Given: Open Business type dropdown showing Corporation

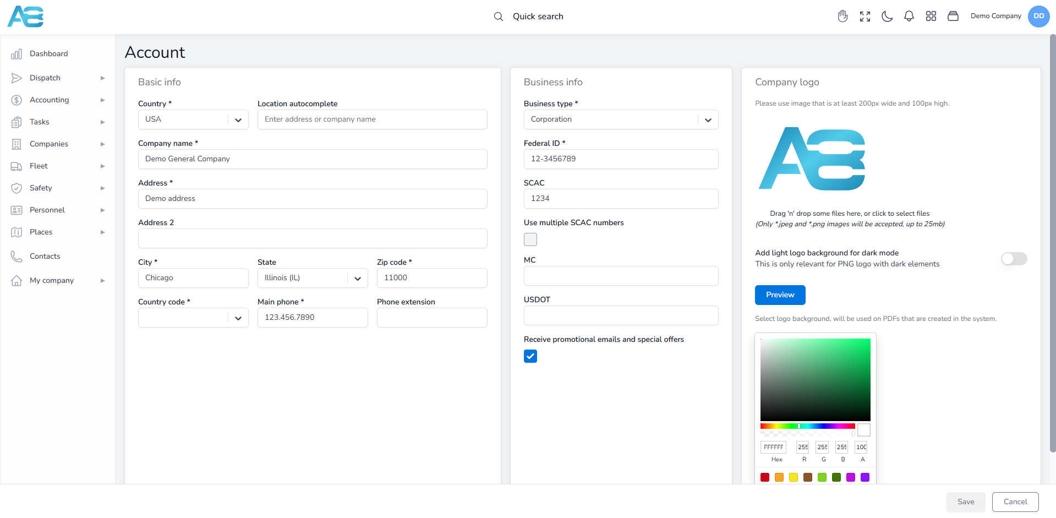Looking at the screenshot, I should (x=621, y=119).
